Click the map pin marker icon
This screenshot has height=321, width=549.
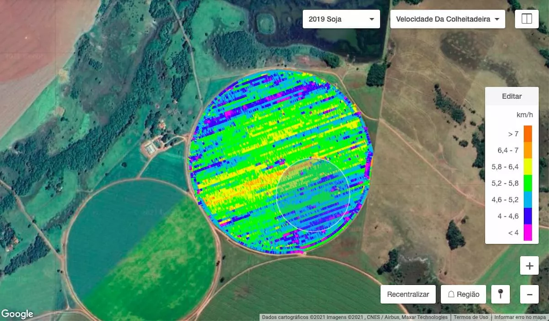[501, 294]
